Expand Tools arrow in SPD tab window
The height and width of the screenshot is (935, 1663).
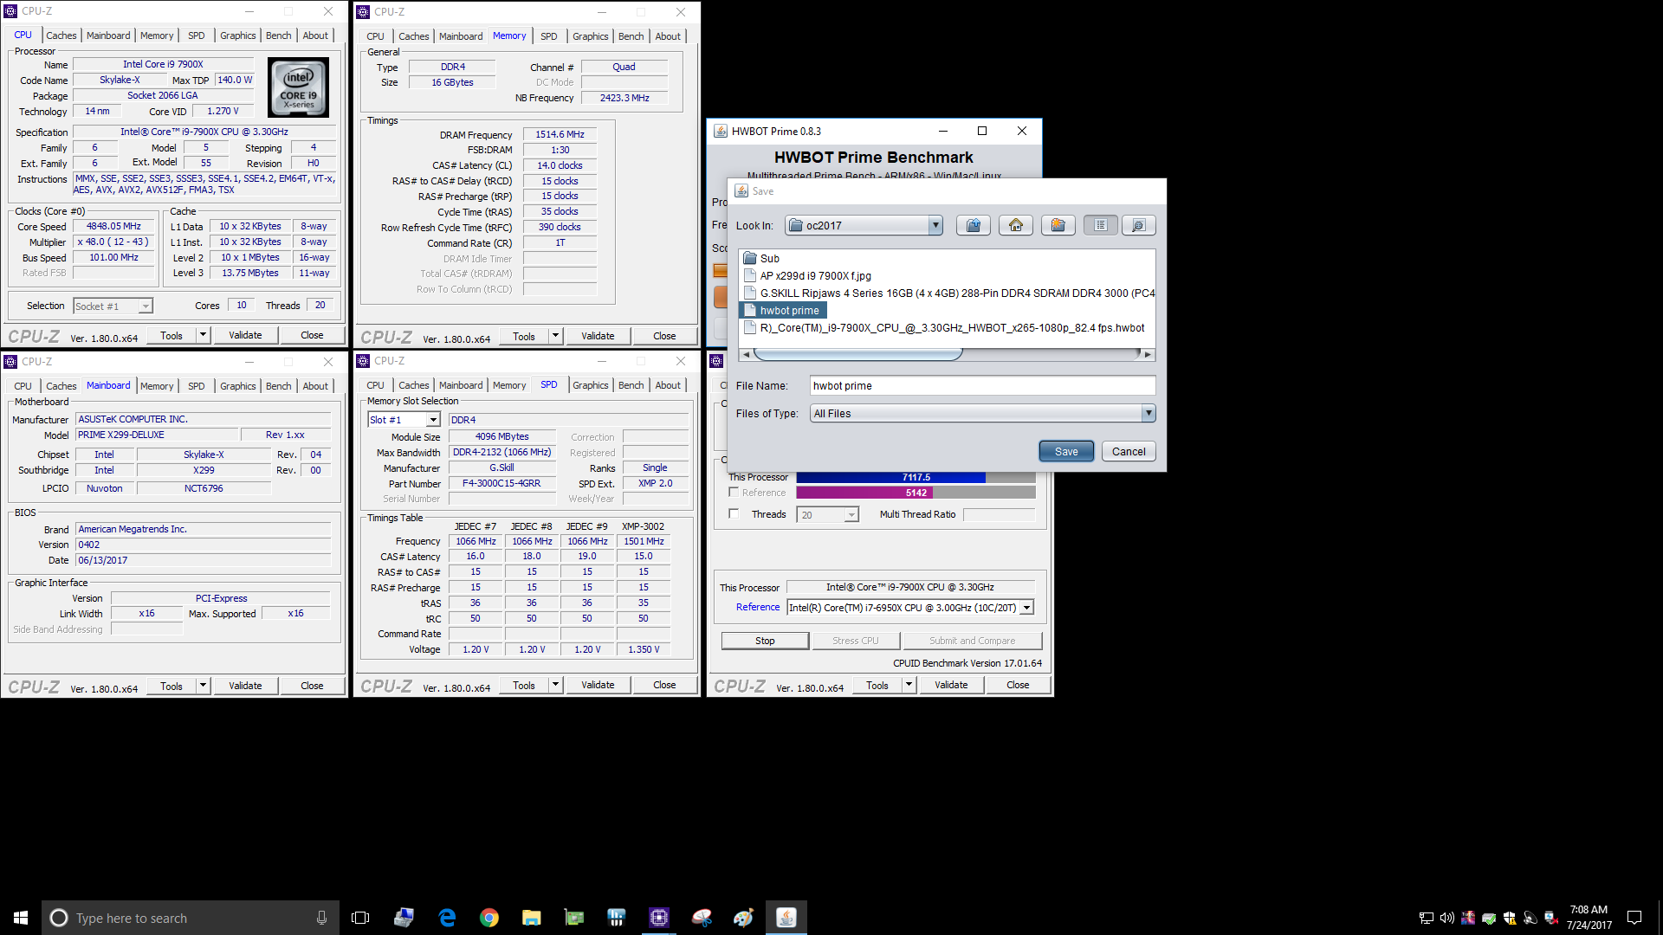tap(555, 685)
